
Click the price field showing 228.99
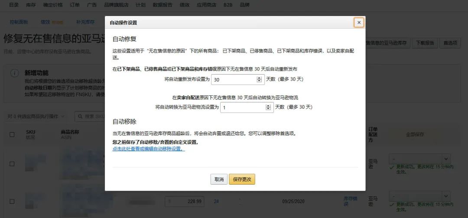185,201
